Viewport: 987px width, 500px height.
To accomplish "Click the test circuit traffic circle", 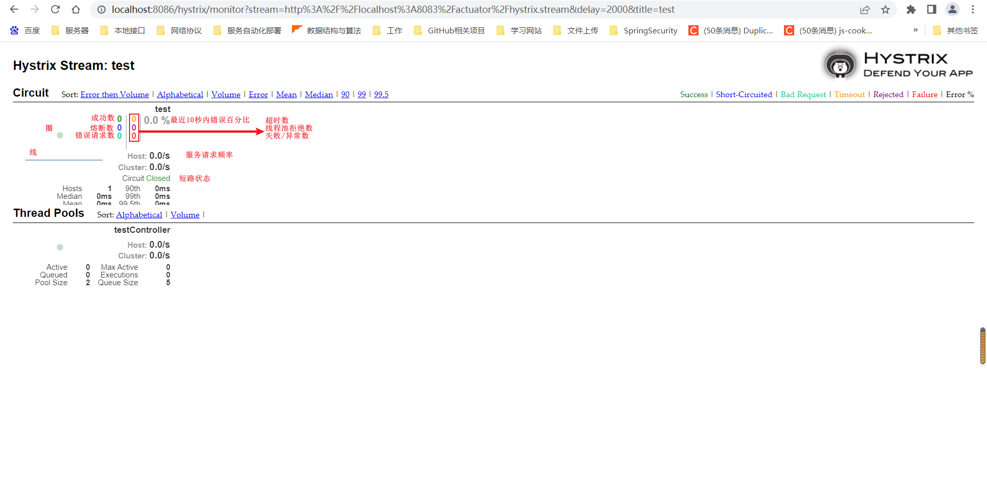I will pos(60,135).
